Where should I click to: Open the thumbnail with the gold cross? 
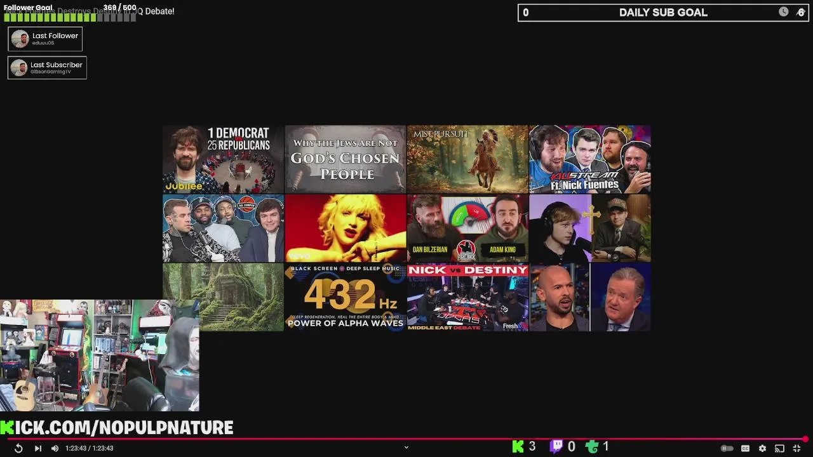pyautogui.click(x=589, y=228)
